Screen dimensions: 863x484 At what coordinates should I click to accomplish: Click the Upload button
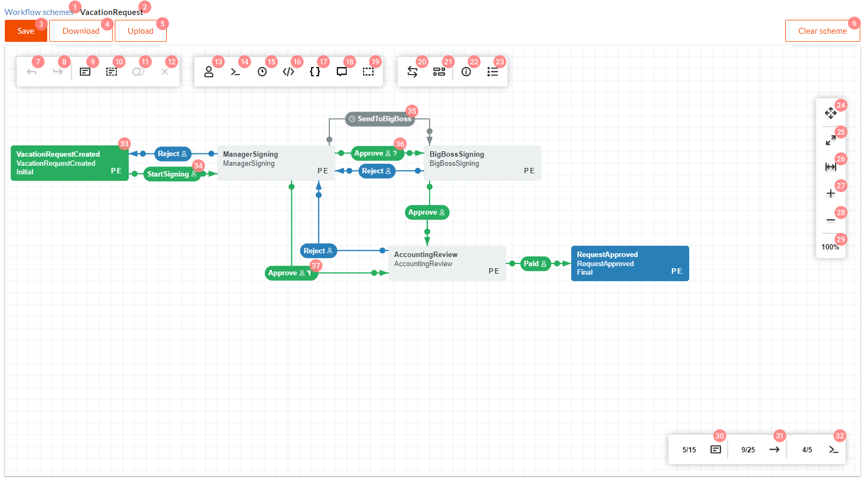coord(141,31)
